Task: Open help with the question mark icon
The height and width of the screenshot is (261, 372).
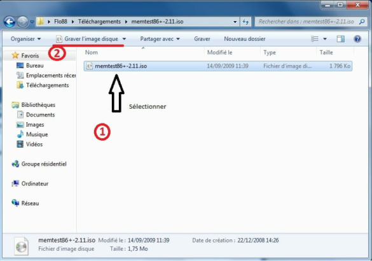Action: tap(357, 39)
